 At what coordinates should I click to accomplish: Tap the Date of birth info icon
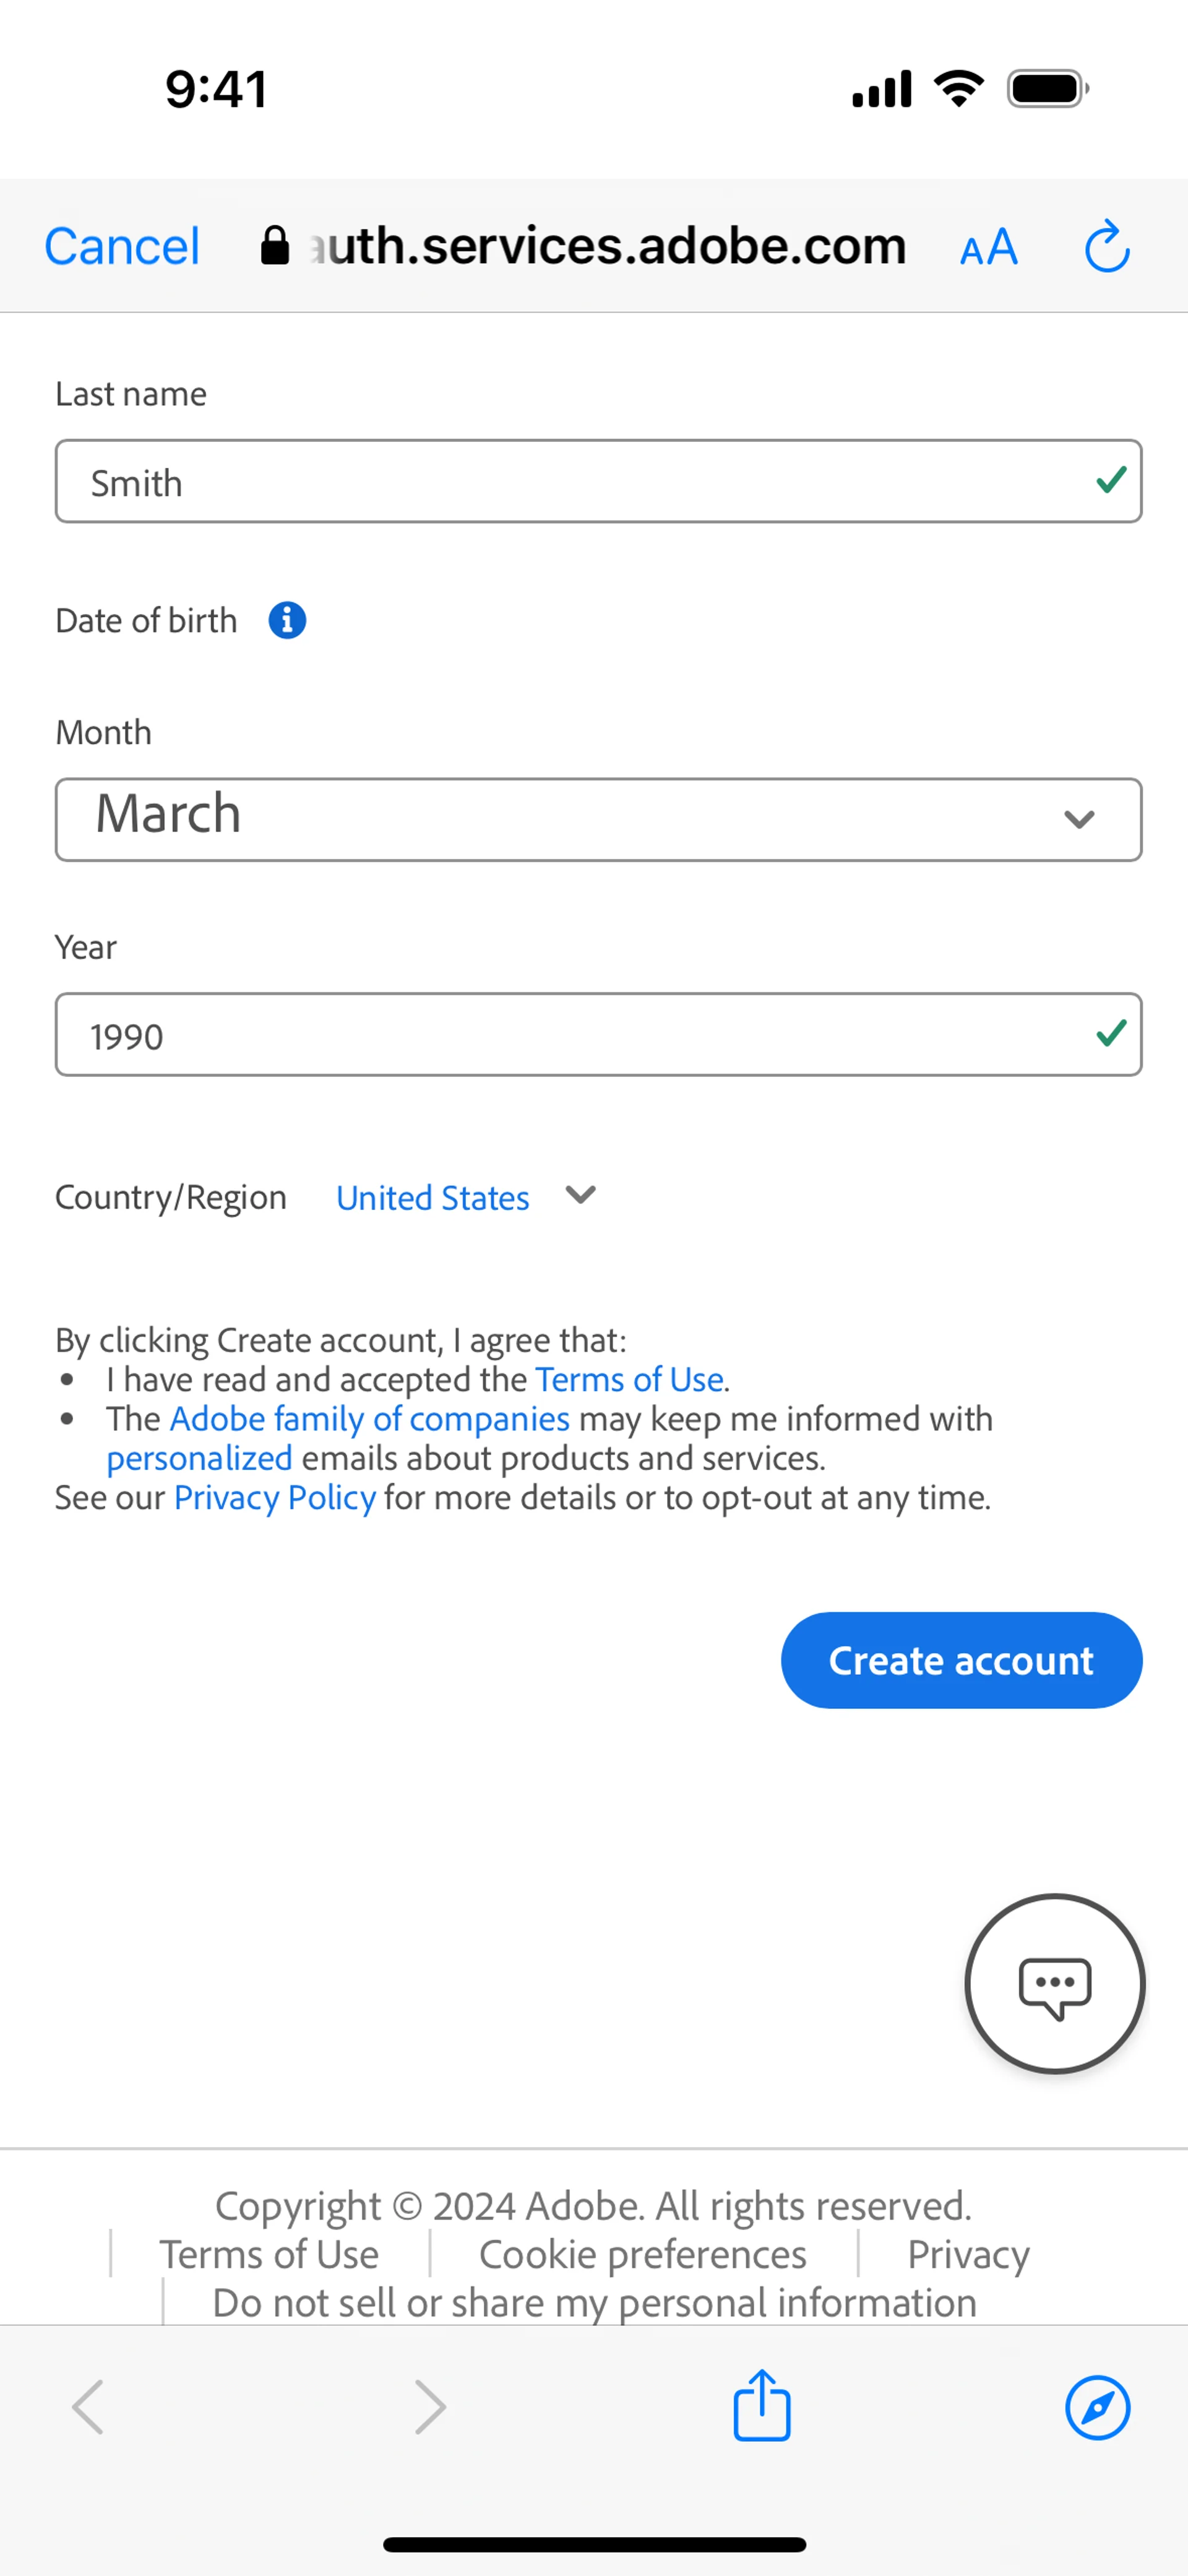click(287, 620)
